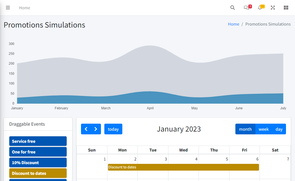Jump to today in the calendar
295x181 pixels.
[x=113, y=129]
